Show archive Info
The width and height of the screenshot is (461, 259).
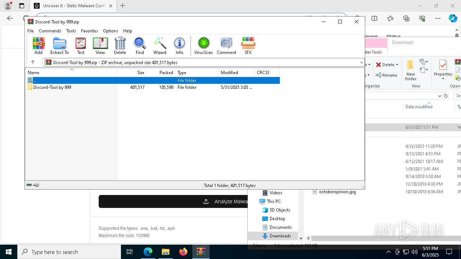click(179, 46)
